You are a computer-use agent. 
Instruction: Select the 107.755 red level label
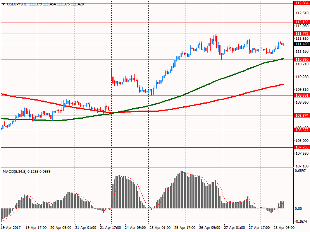[x=302, y=147]
